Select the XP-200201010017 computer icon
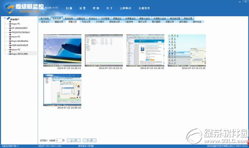The width and height of the screenshot is (249, 148). point(10,28)
